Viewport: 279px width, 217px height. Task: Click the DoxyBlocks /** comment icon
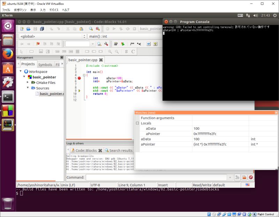132,44
